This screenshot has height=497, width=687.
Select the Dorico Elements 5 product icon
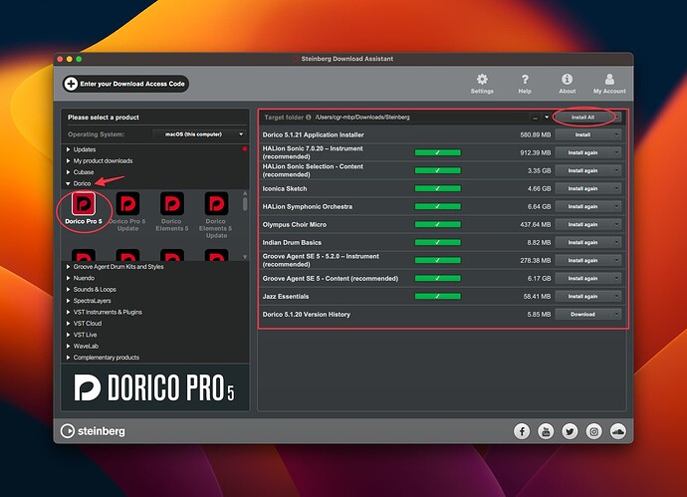171,203
